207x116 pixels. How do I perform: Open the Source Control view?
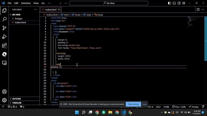[4, 28]
